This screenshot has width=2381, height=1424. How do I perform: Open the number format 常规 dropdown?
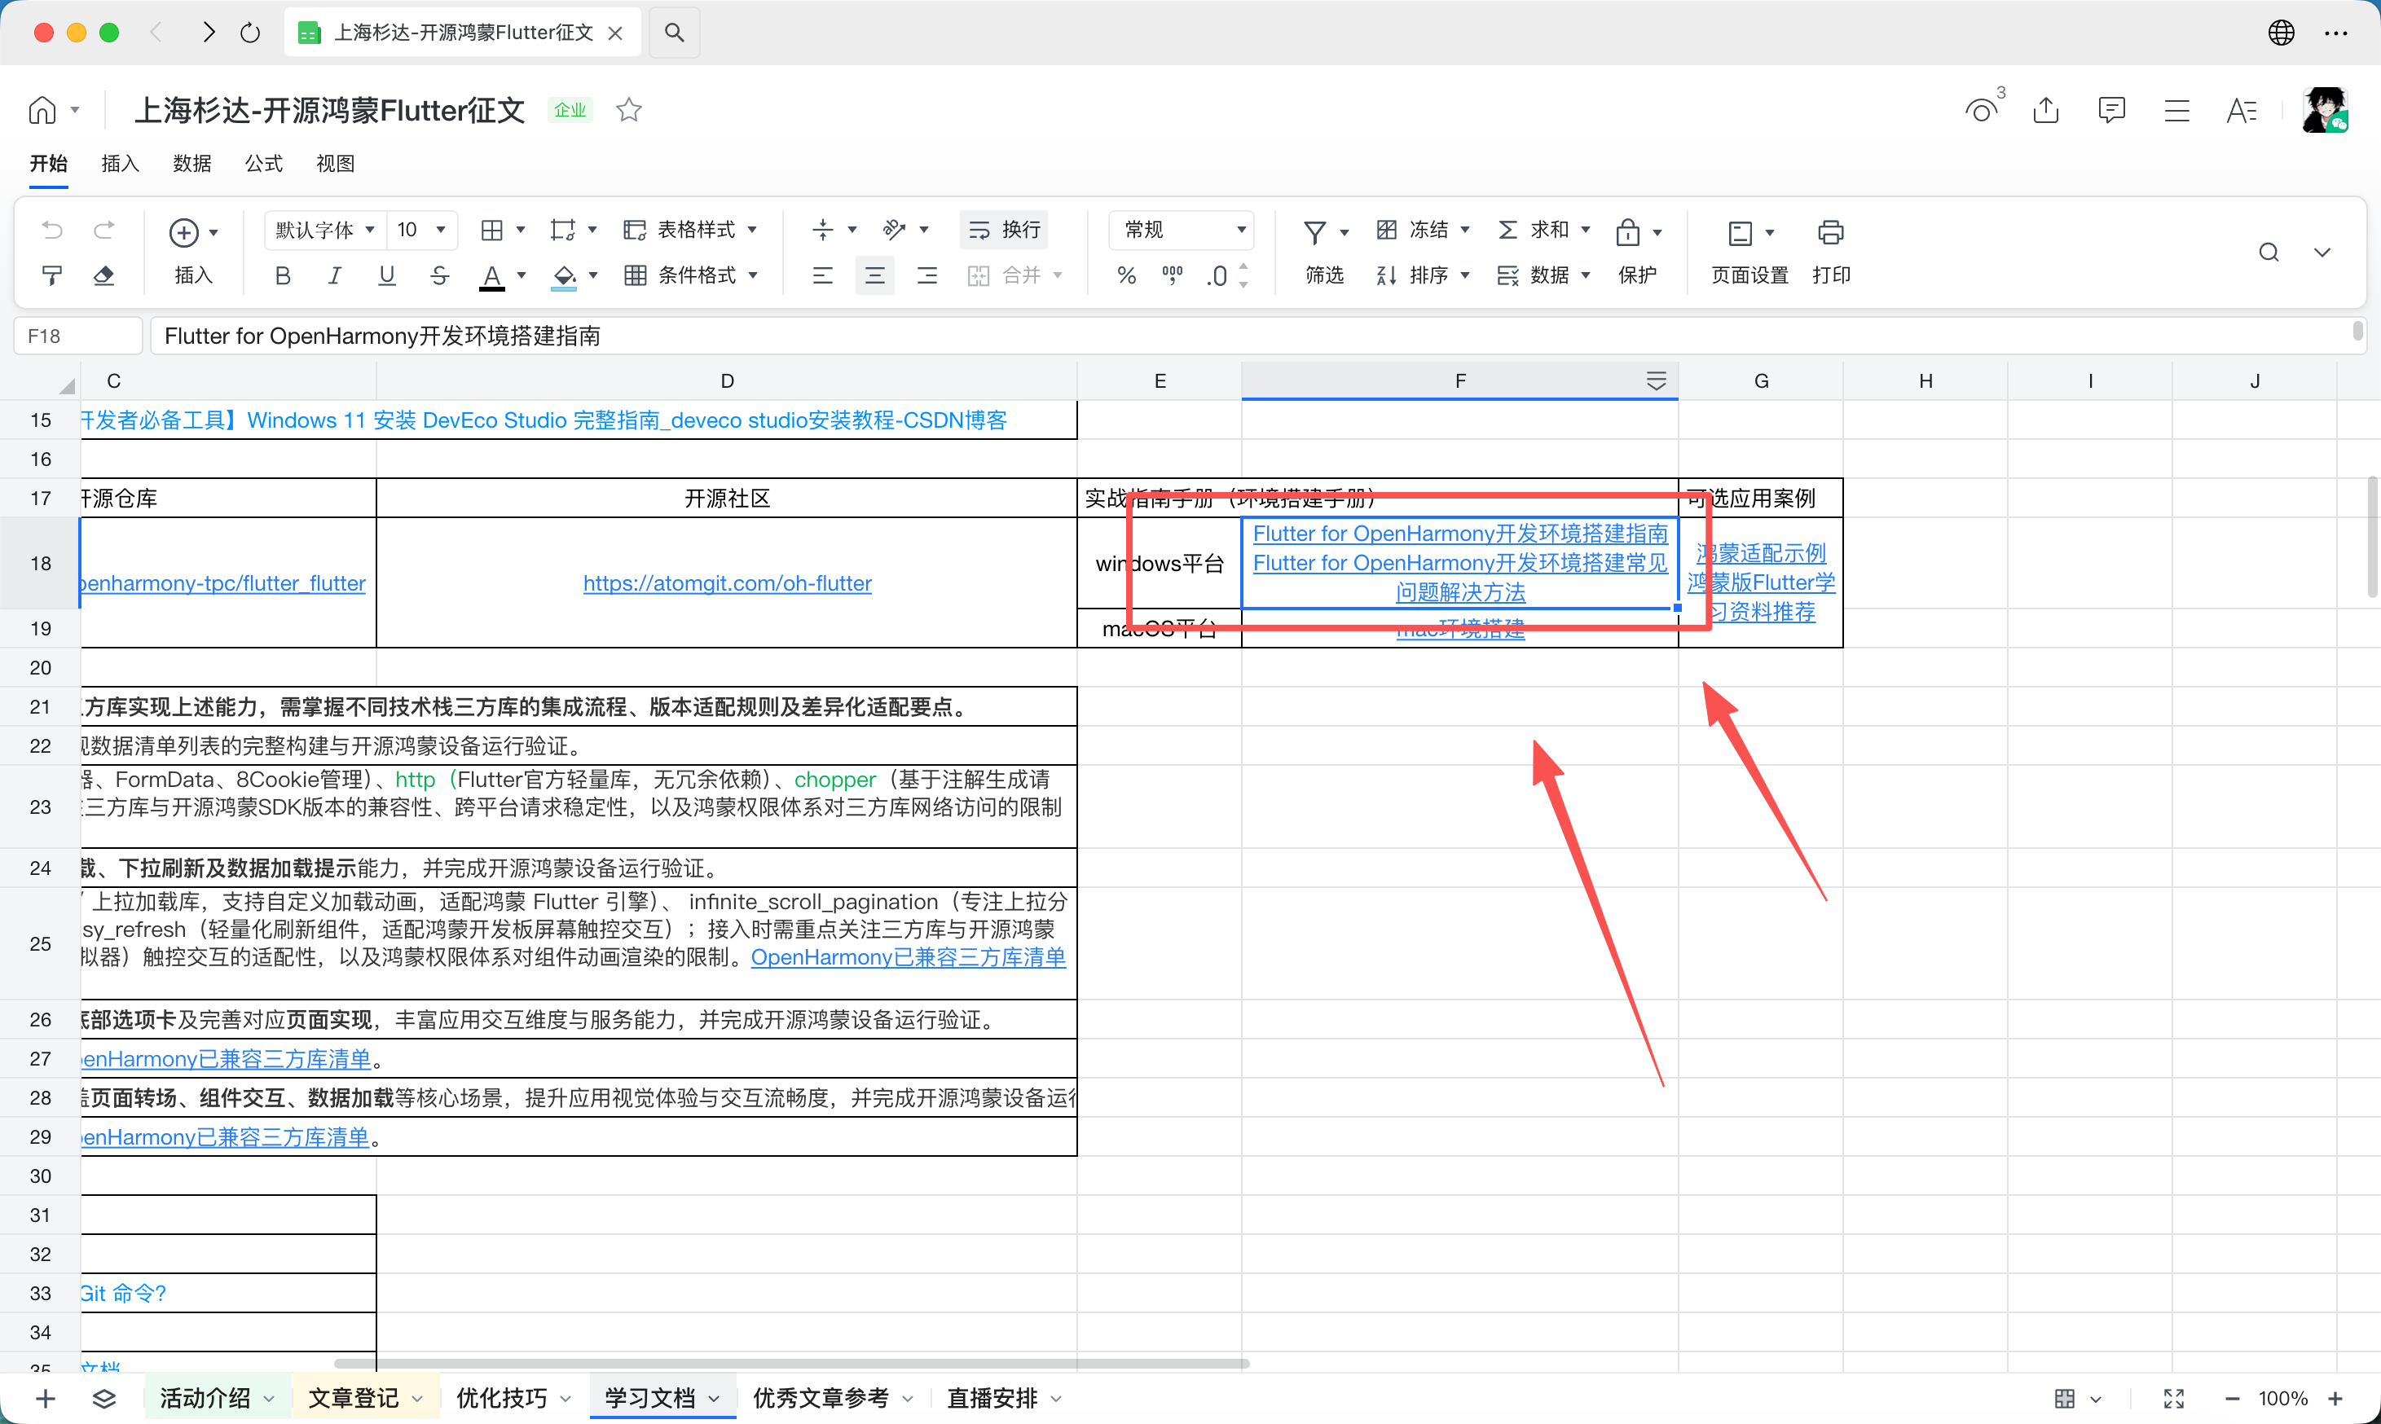(1182, 231)
